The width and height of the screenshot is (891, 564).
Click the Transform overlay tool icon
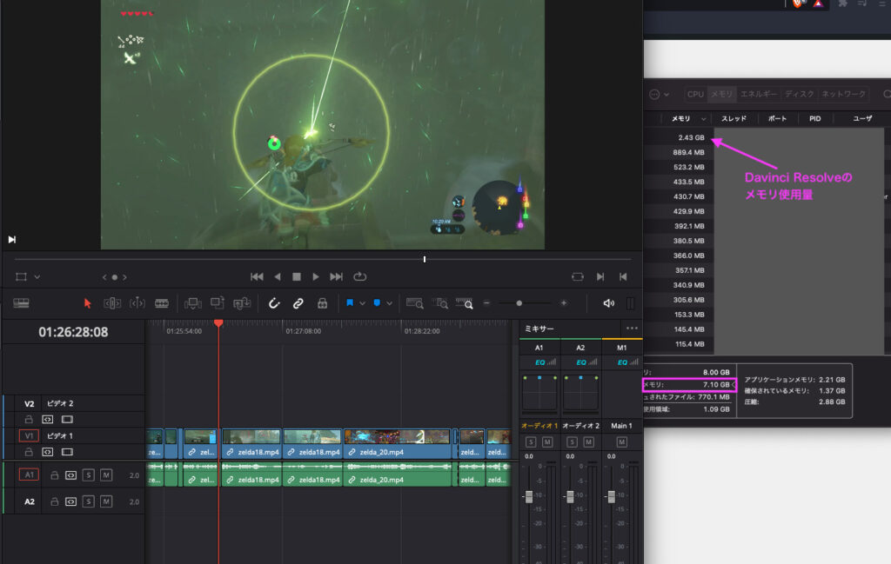[x=21, y=277]
